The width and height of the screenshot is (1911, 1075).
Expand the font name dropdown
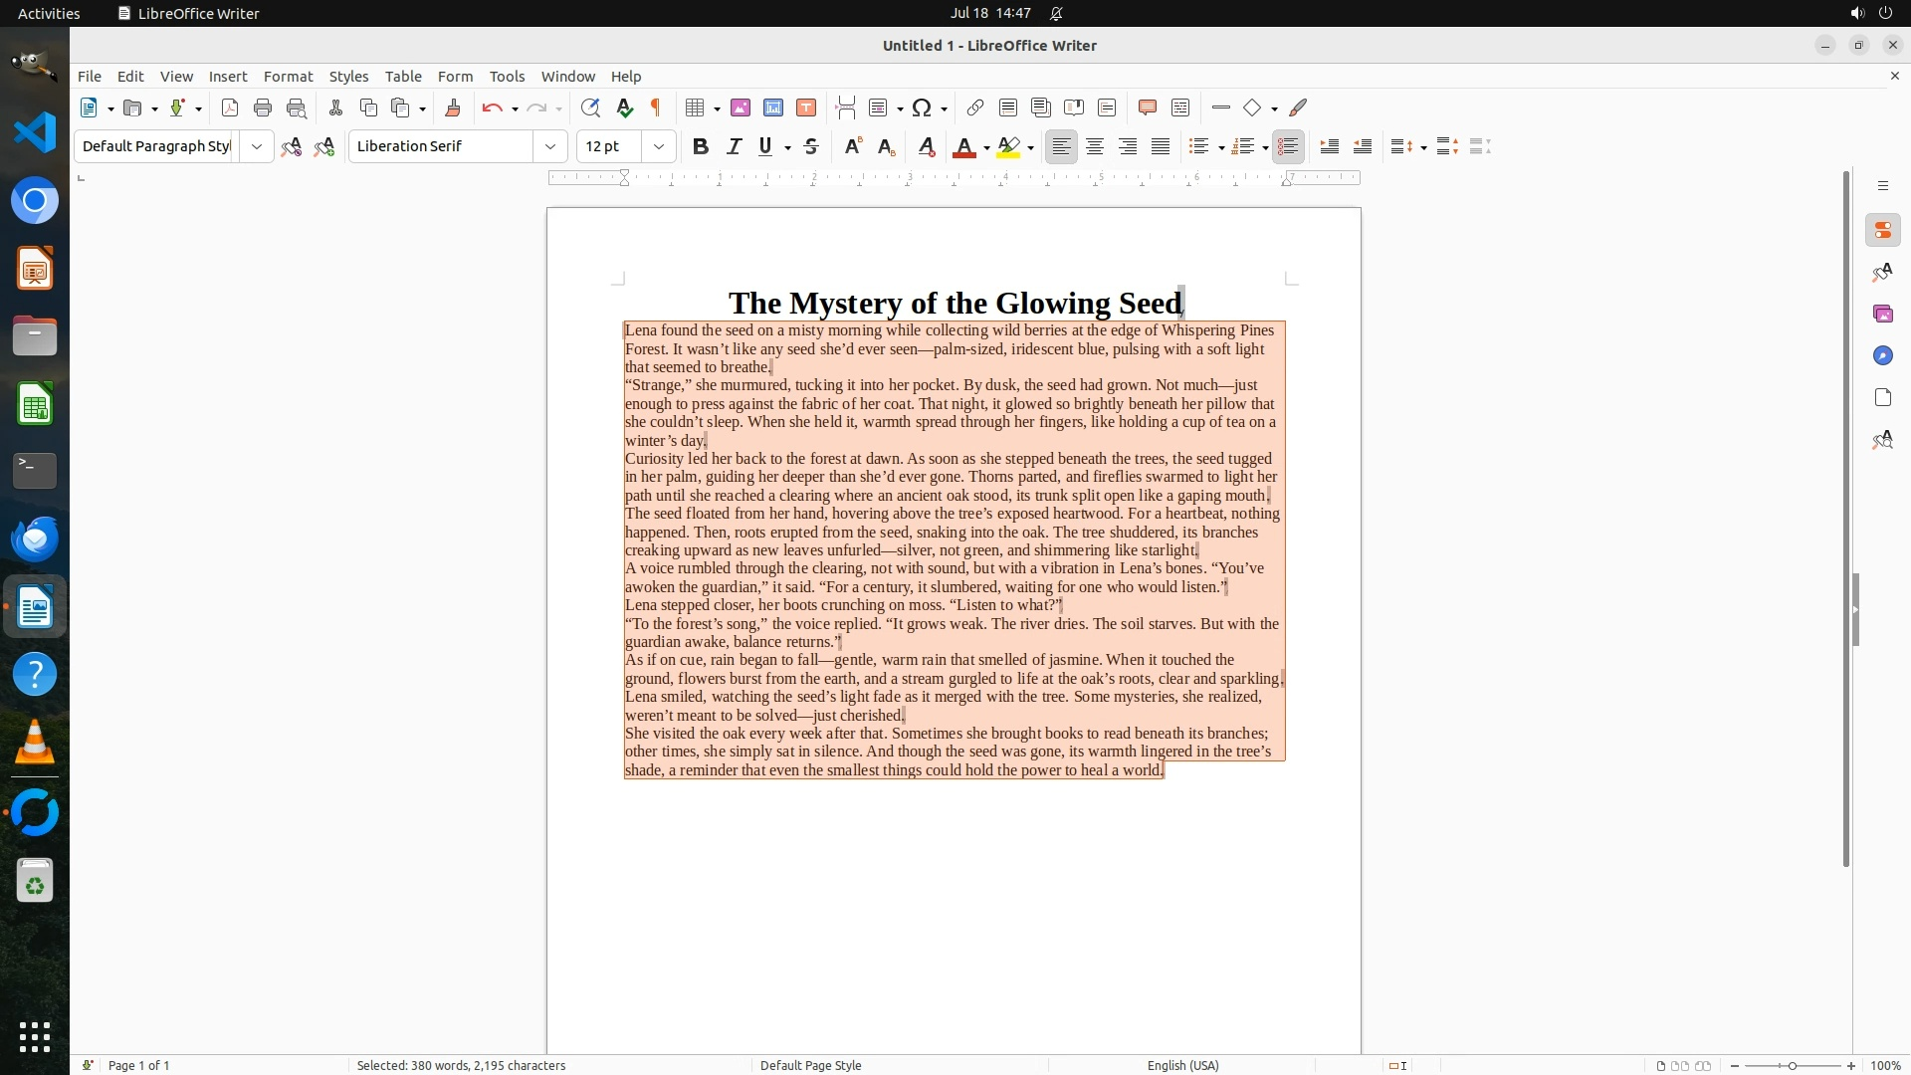coord(549,146)
